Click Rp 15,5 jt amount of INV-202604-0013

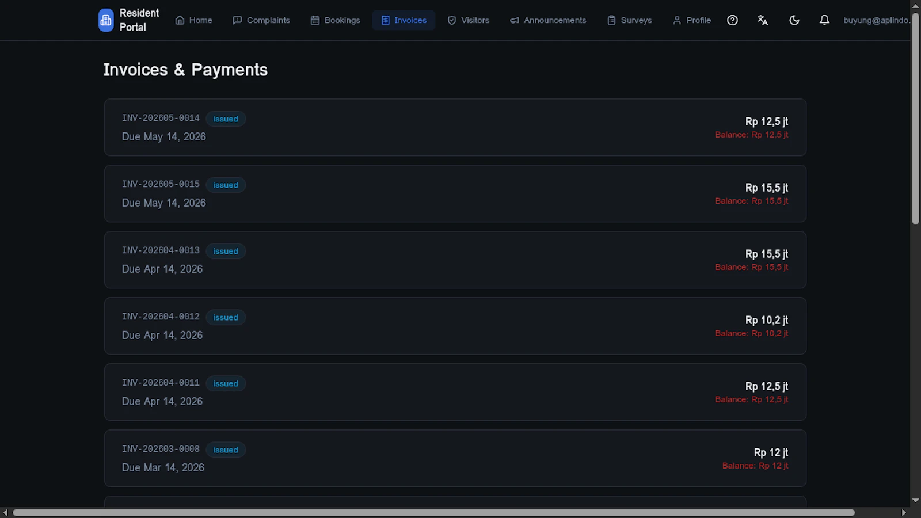click(x=767, y=254)
